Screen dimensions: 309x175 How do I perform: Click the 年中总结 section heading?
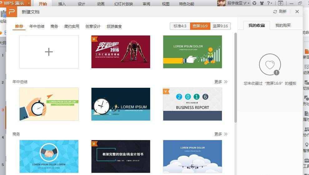coord(20,82)
